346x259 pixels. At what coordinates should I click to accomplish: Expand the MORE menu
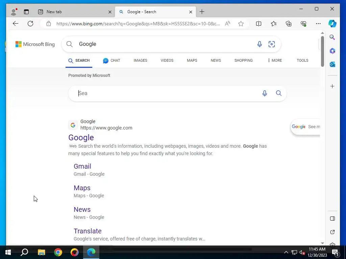coord(275,60)
